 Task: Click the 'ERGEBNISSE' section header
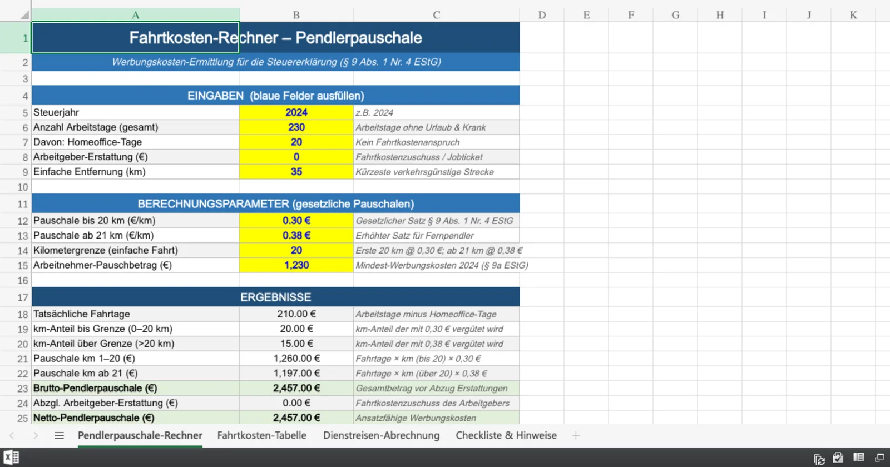(276, 297)
